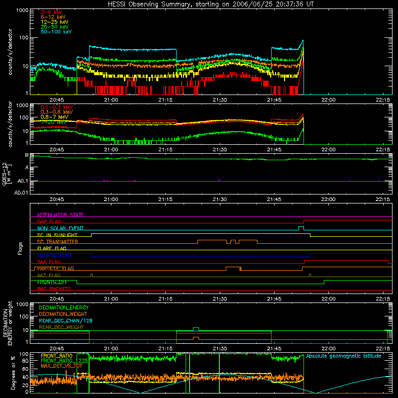
Task: Click 21:15 tick label under the MeV panel
Action: click(x=166, y=149)
